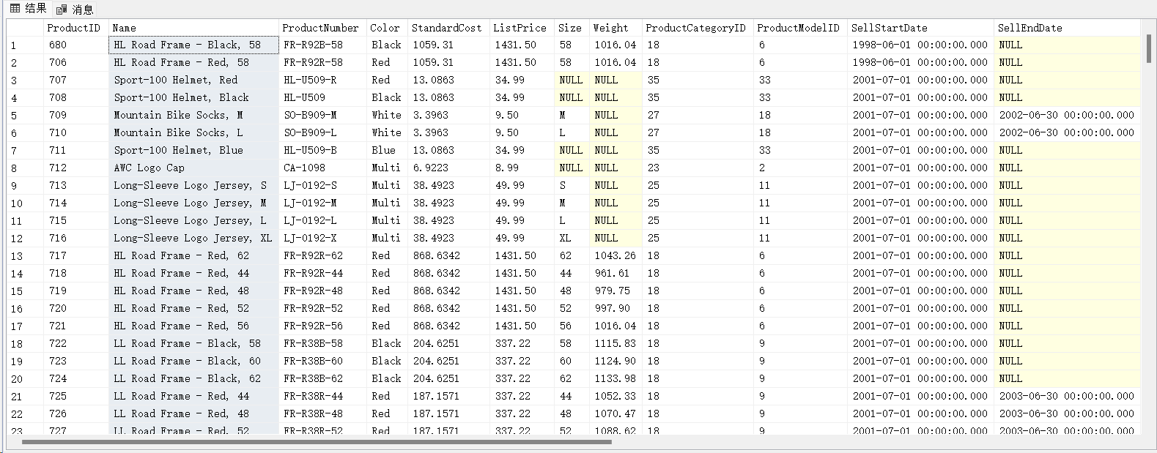
Task: Click ProductNumber cell LJ-0192-X
Action: [322, 238]
